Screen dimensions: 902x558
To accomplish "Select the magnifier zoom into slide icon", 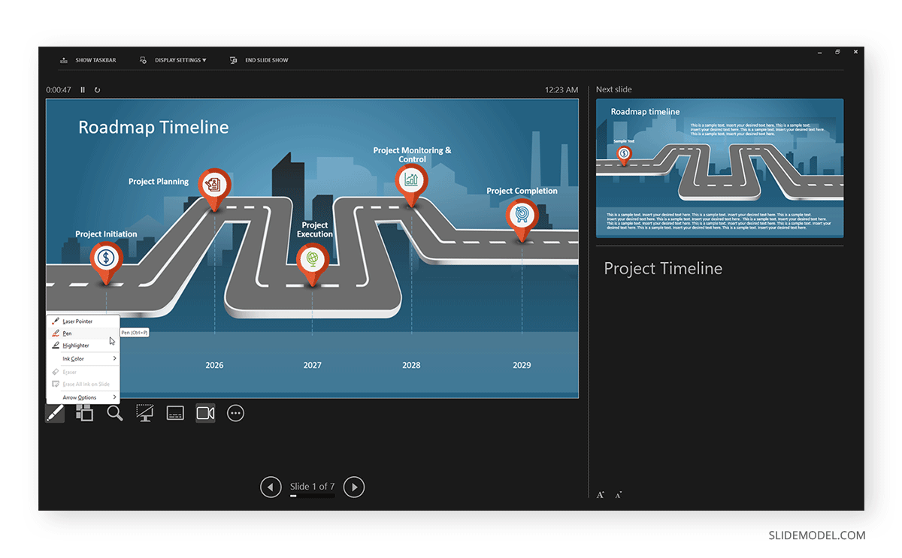I will 115,413.
